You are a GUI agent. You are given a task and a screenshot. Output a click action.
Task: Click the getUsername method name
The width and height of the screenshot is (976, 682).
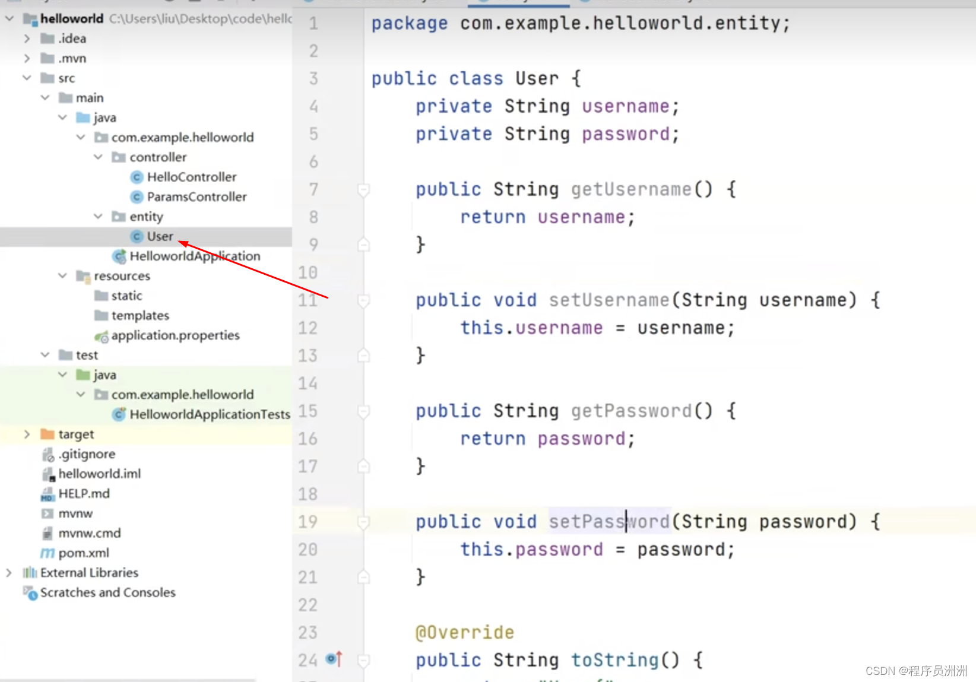[x=630, y=189]
